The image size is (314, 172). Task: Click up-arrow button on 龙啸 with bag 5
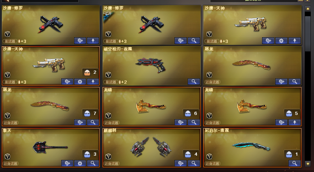pyautogui.click(x=294, y=122)
